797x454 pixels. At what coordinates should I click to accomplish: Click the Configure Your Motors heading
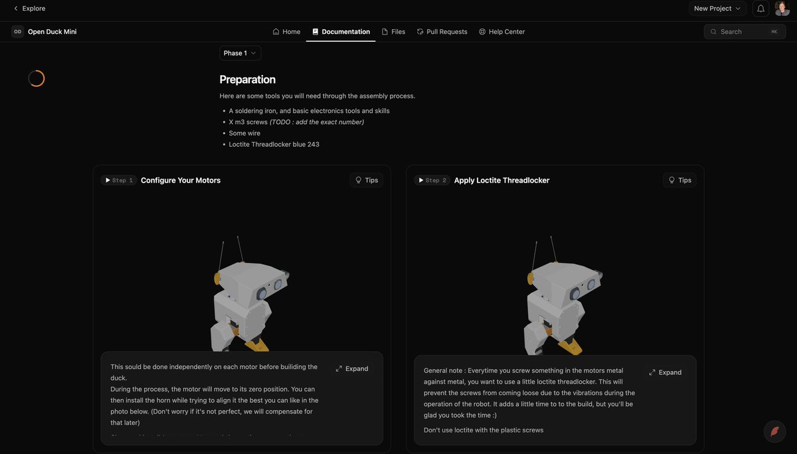(x=181, y=180)
